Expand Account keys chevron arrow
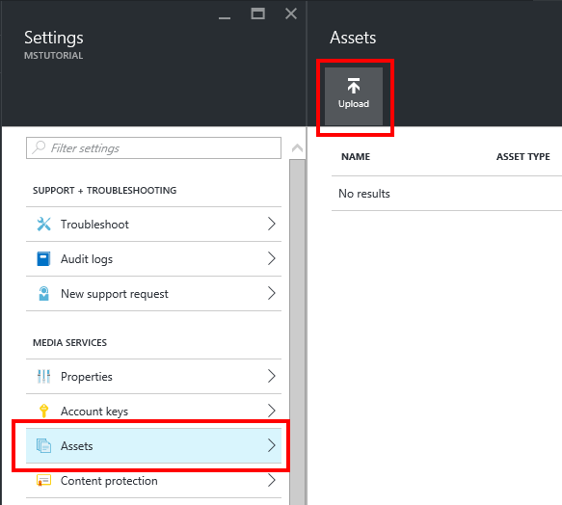 (272, 411)
